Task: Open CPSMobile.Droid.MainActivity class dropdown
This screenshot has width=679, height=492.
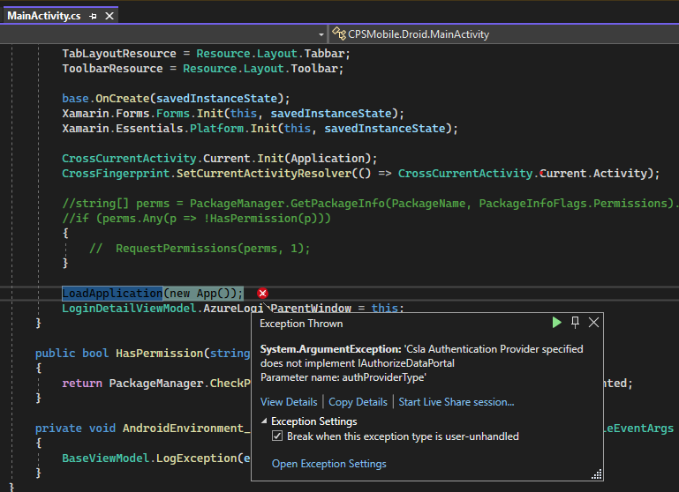Action: [419, 34]
